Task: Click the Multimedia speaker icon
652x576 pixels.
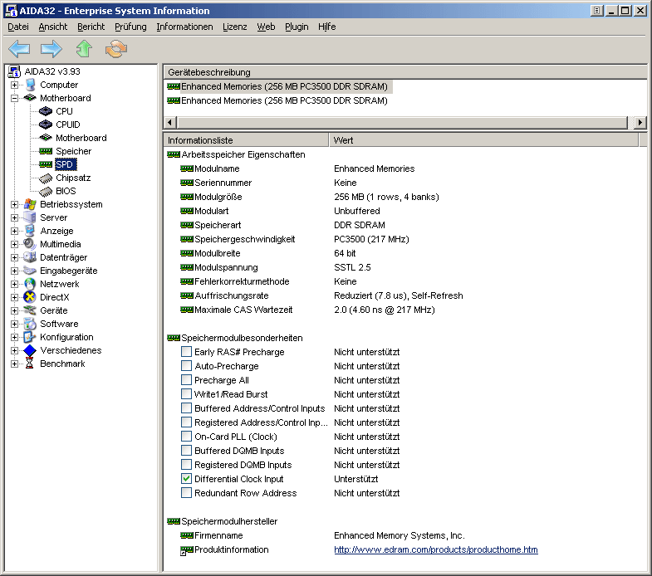Action: [x=30, y=244]
